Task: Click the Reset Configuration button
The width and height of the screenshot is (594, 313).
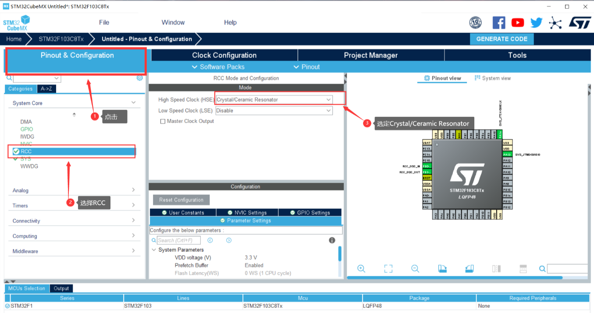Action: (x=181, y=200)
